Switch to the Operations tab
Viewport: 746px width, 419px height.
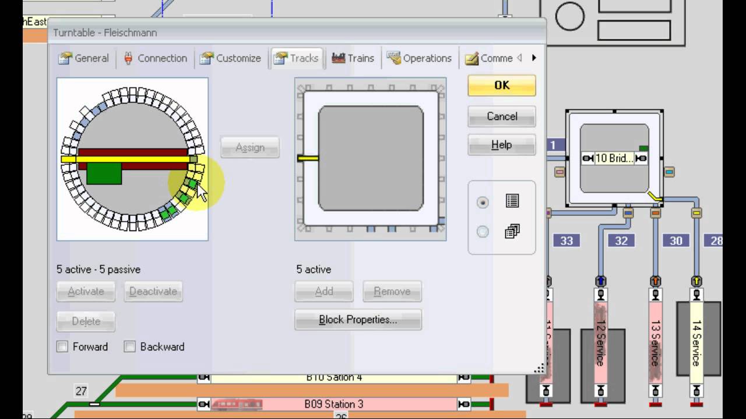[x=419, y=58]
